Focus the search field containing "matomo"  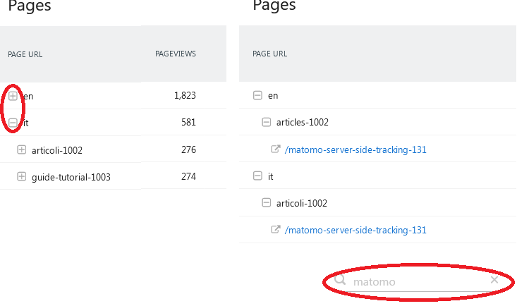click(416, 281)
